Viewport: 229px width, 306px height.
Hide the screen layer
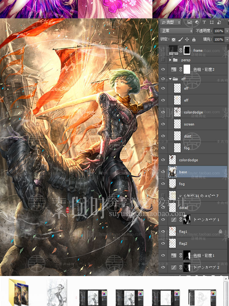coord(163,124)
